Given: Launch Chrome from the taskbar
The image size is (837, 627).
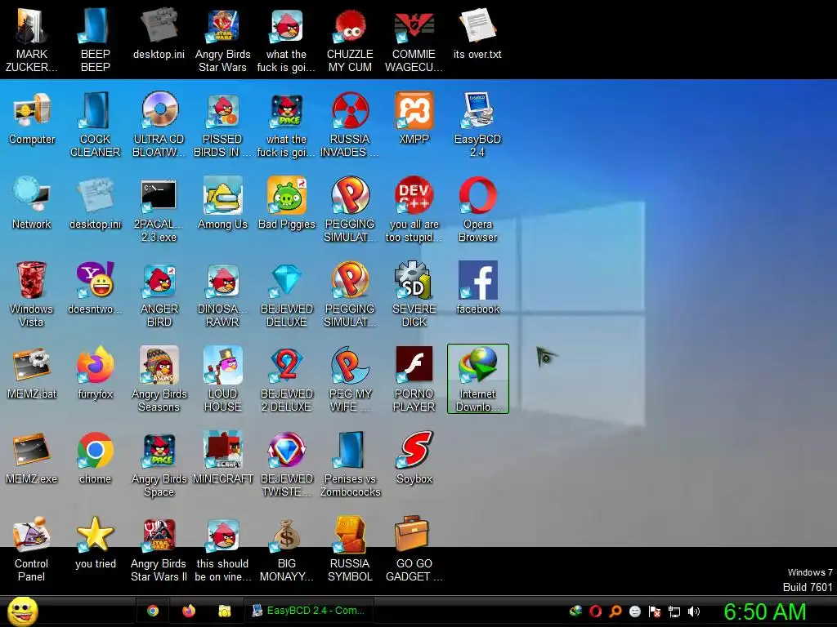Looking at the screenshot, I should 153,611.
